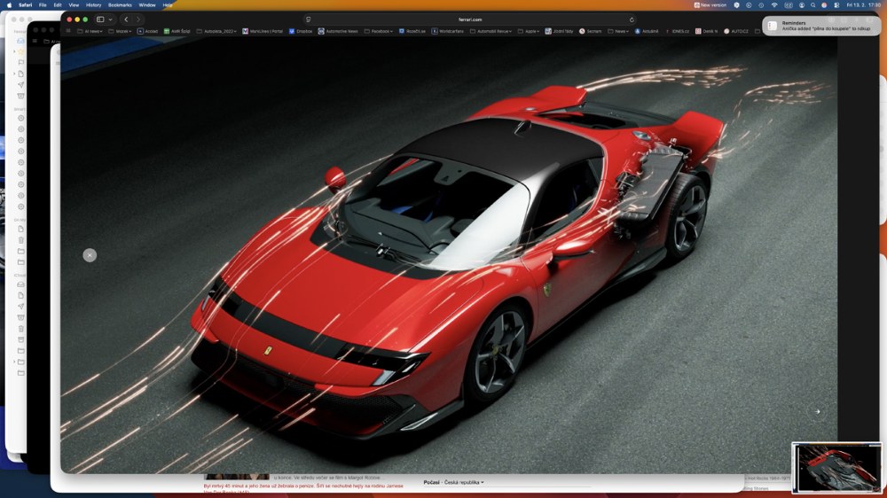The image size is (887, 498).
Task: Advance to next image with right arrow
Action: click(817, 411)
